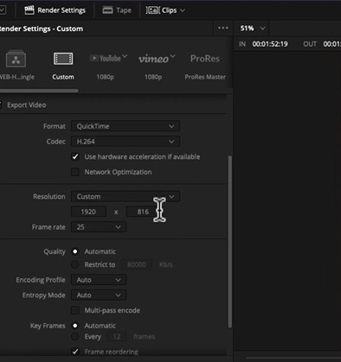
Task: Click the render settings vertical scrollbar
Action: [x=230, y=241]
